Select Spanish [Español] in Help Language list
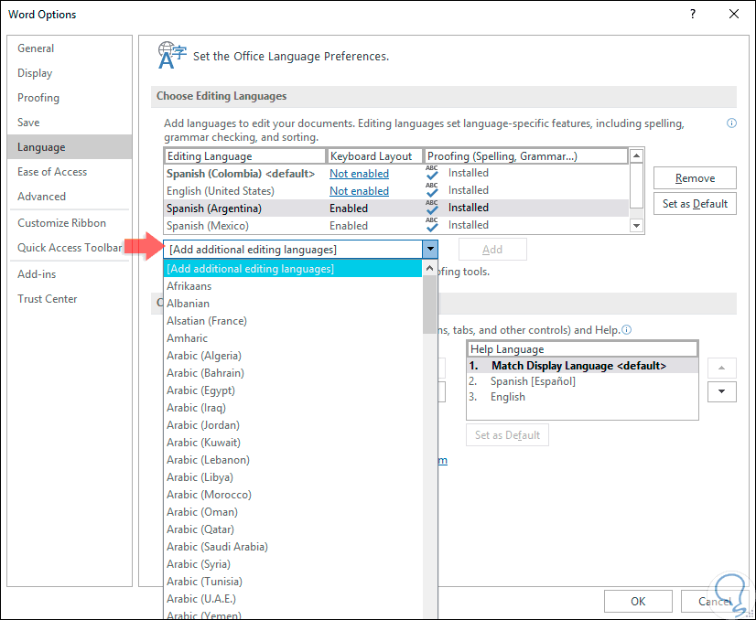 click(582, 381)
